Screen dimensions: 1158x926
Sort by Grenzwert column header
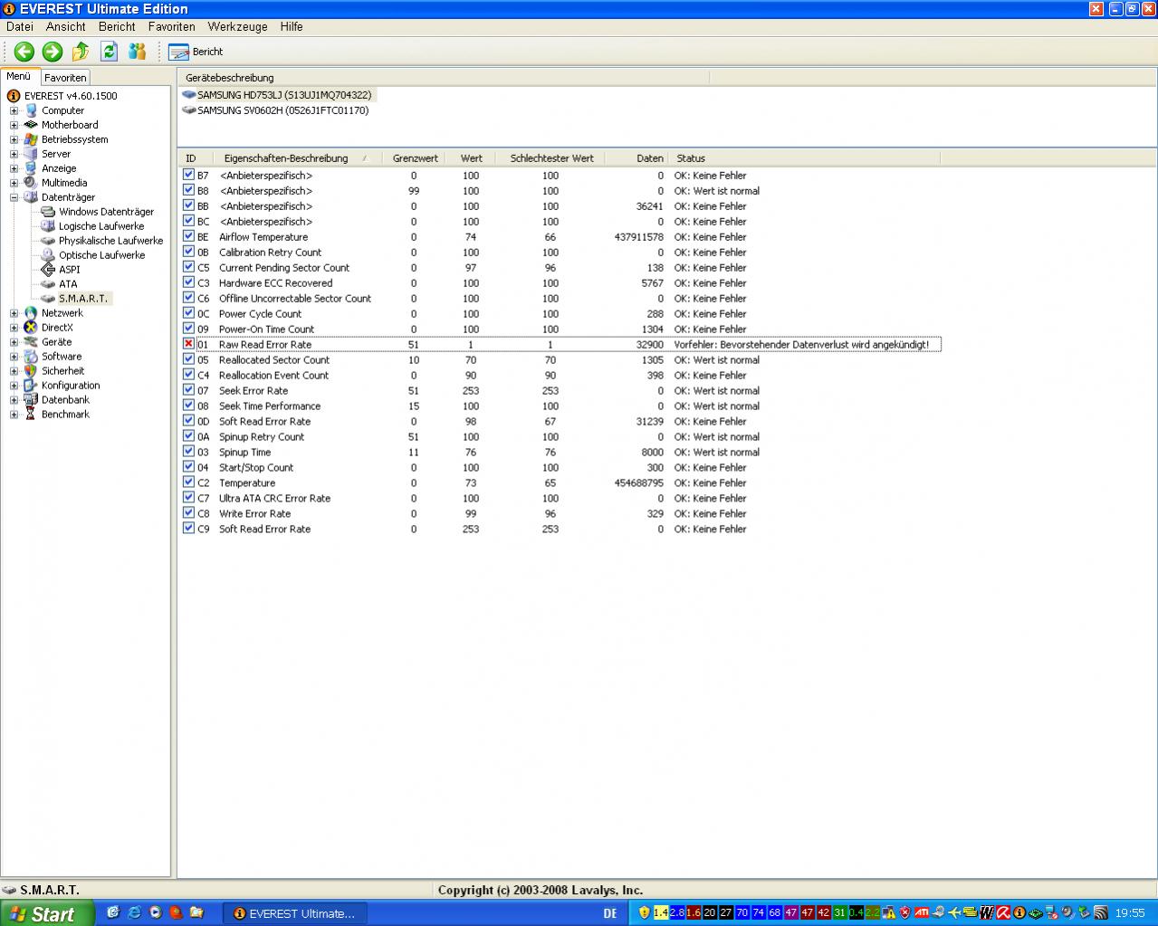coord(415,158)
